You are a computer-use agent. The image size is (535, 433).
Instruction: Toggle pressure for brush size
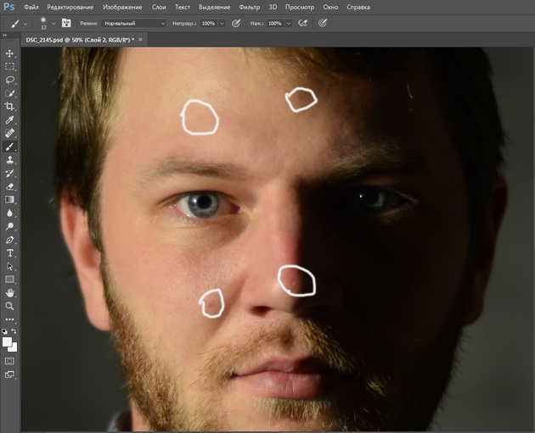click(x=323, y=23)
